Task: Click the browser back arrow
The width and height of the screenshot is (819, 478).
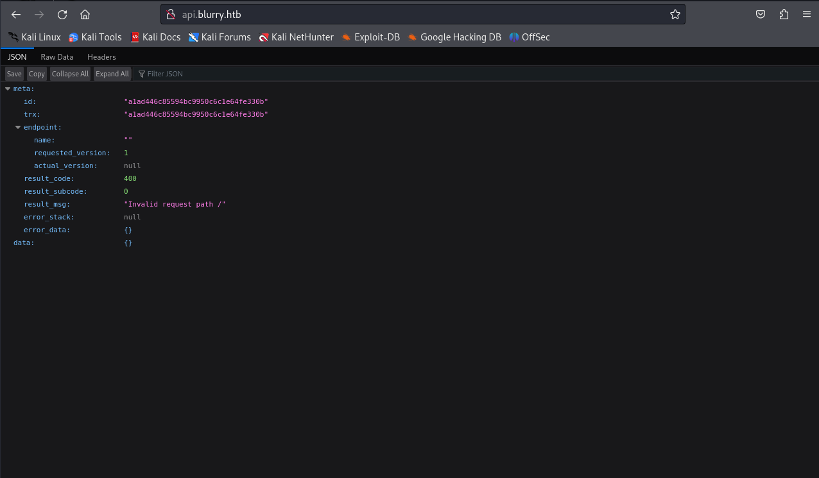Action: 16,15
